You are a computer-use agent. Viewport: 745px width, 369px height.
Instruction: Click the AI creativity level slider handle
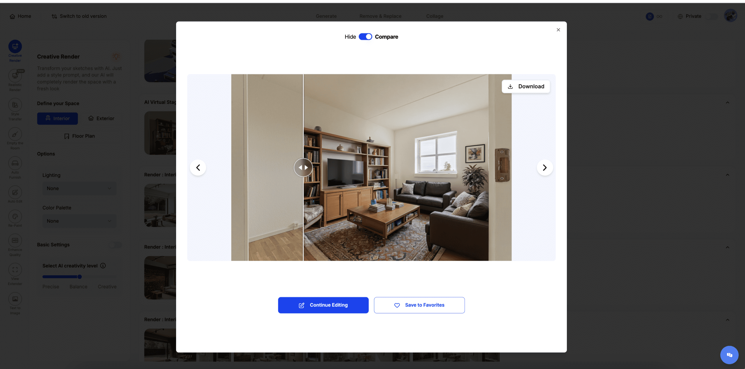point(79,277)
